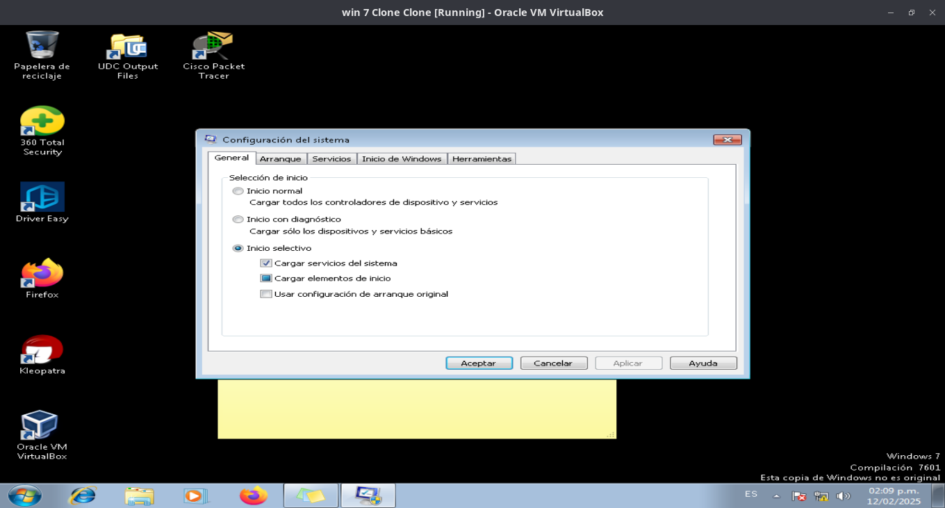Uncheck Cargar servicios del sistema
945x508 pixels.
266,263
